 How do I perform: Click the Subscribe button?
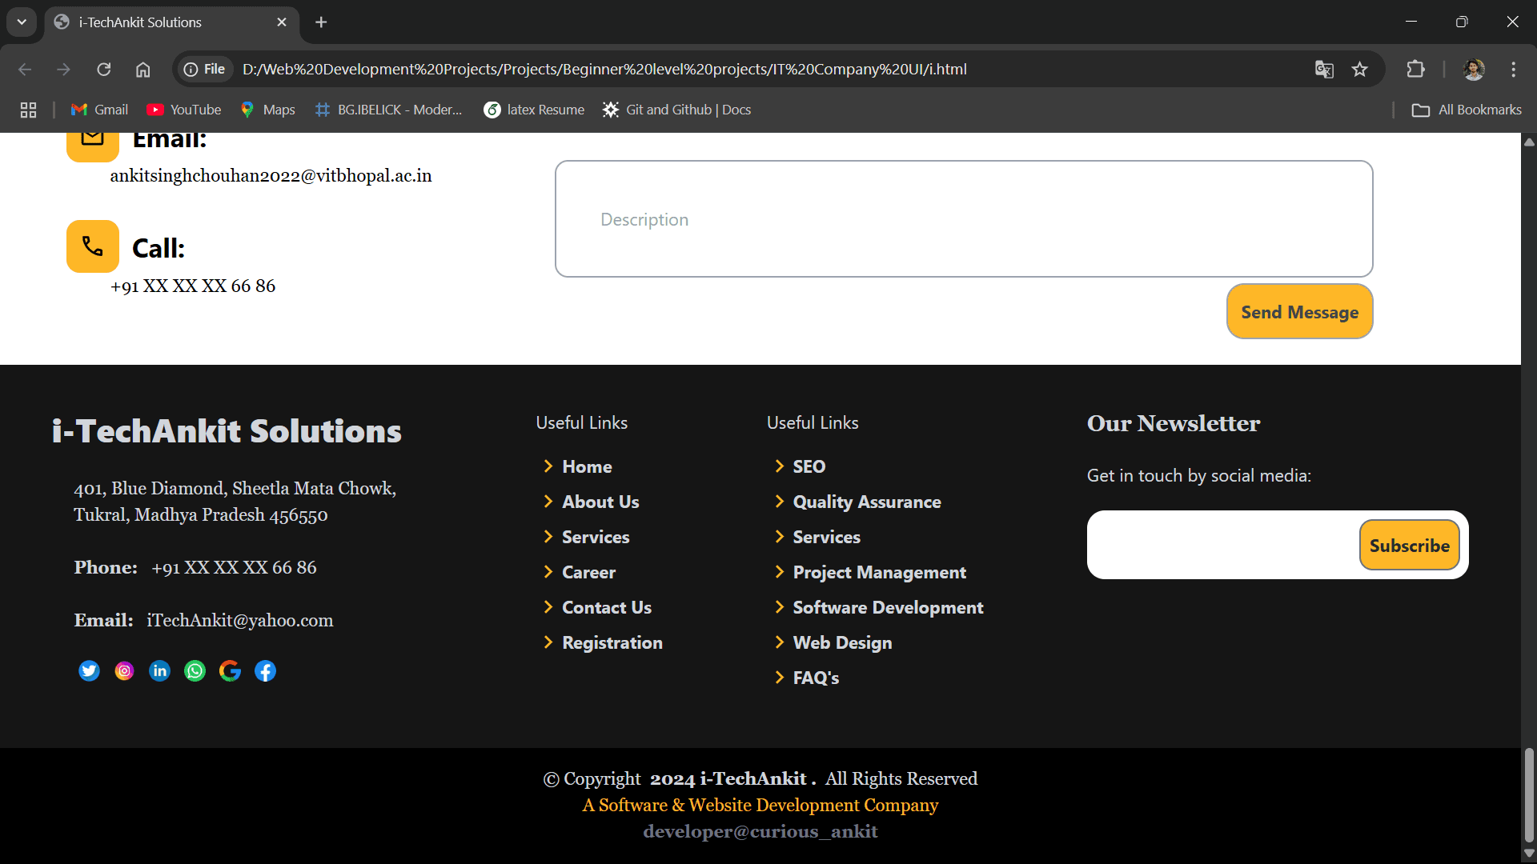[x=1409, y=545]
